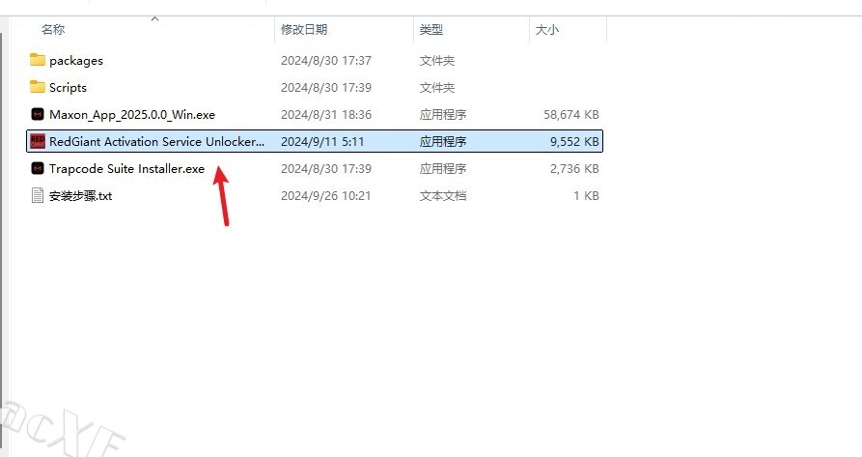Click the 文本文档 type cell
The image size is (862, 457).
pos(442,196)
